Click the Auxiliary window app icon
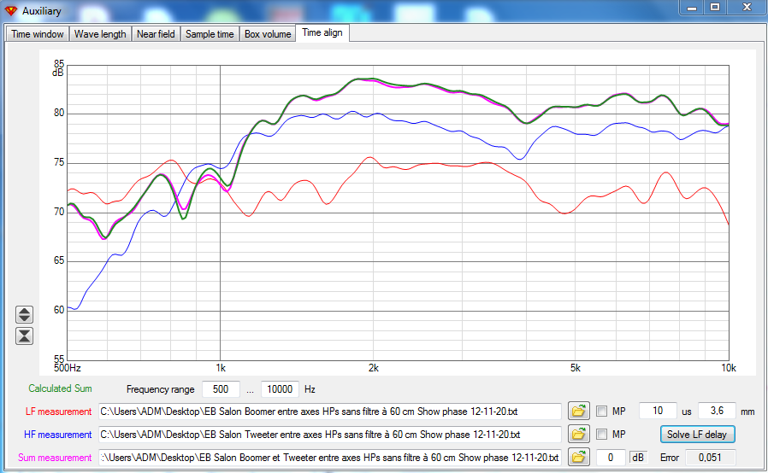This screenshot has width=768, height=473. tap(11, 11)
